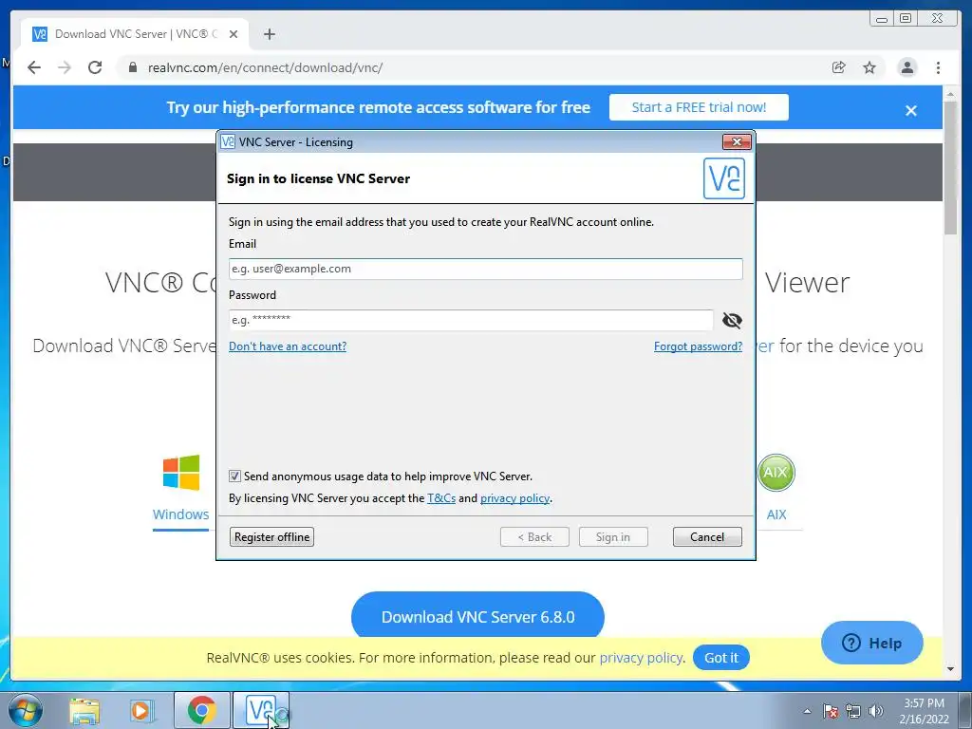Click the Chrome forward arrow
This screenshot has height=729, width=972.
pos(65,67)
